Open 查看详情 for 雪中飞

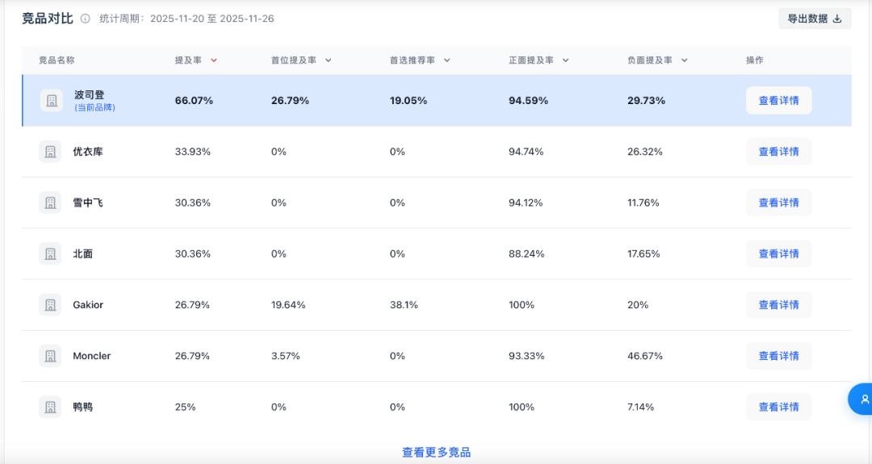[x=778, y=203]
